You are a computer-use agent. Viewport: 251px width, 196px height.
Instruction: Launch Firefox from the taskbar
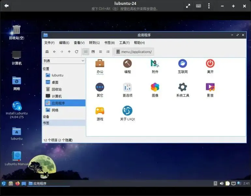tap(18, 183)
